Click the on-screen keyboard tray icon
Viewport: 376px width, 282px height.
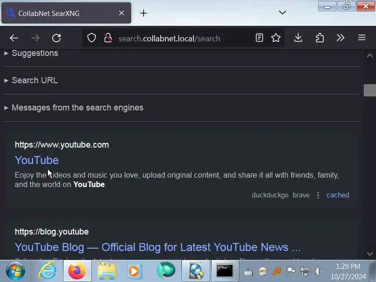click(x=248, y=273)
